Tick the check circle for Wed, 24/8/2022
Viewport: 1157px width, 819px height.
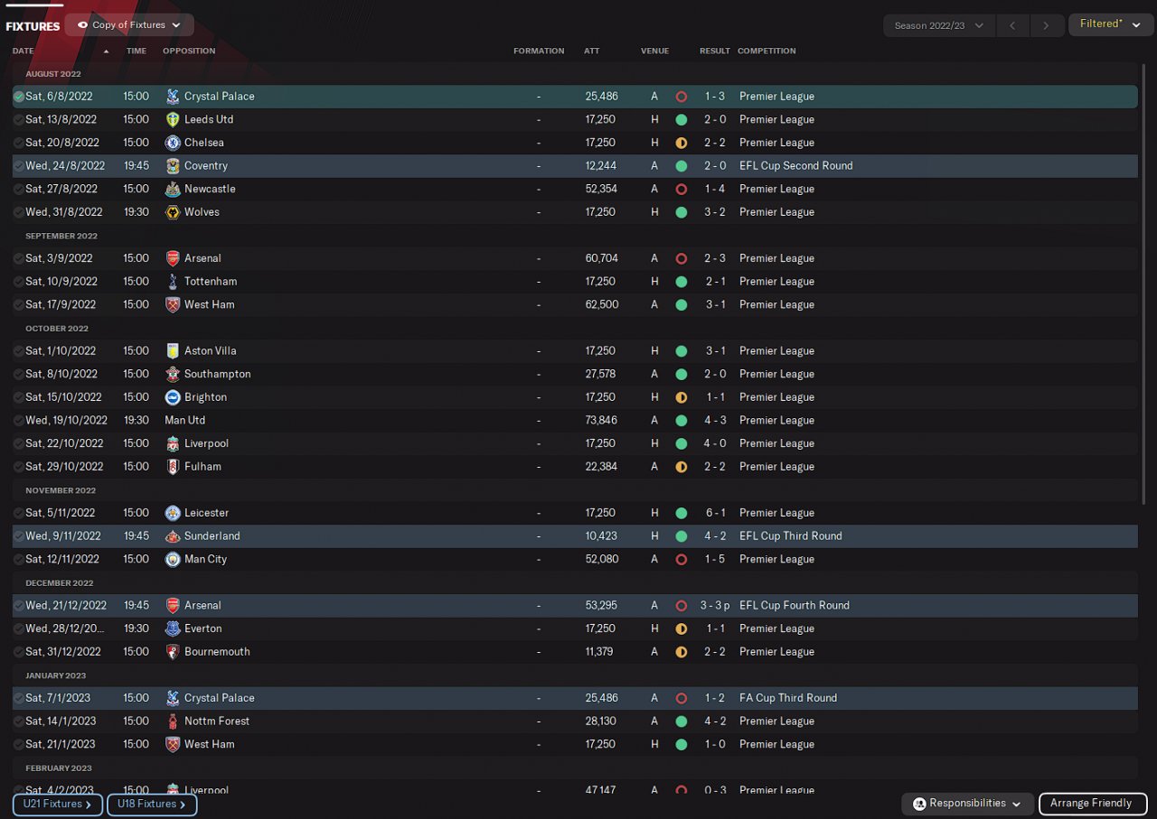click(x=19, y=166)
